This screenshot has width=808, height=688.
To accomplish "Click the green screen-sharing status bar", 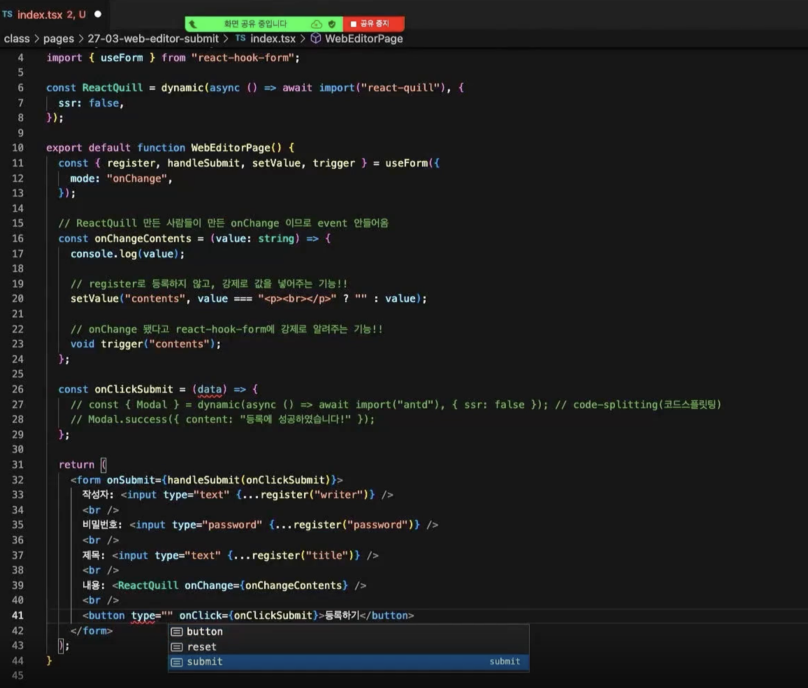I will [x=264, y=24].
